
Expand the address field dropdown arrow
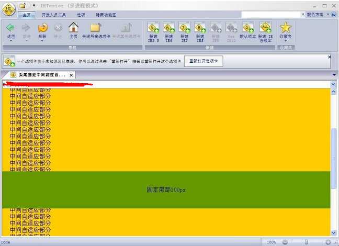coord(303,15)
